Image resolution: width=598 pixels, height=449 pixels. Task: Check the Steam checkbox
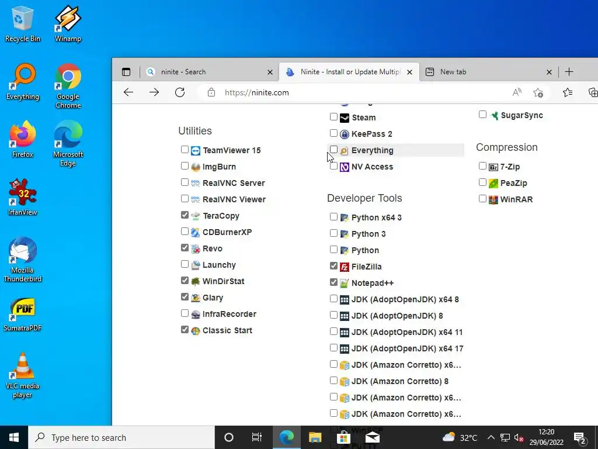333,117
